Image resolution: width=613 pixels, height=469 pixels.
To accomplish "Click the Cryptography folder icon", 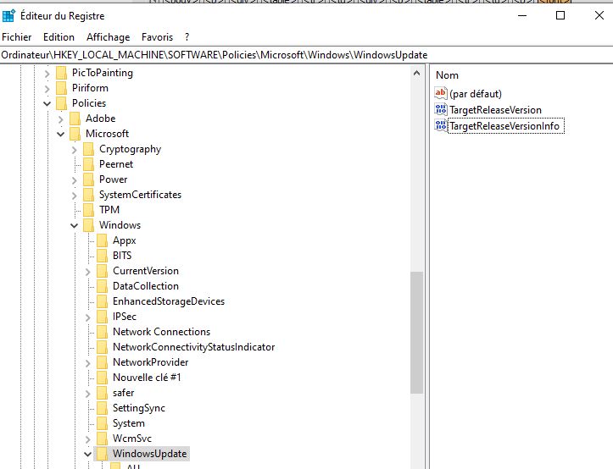I will 89,149.
